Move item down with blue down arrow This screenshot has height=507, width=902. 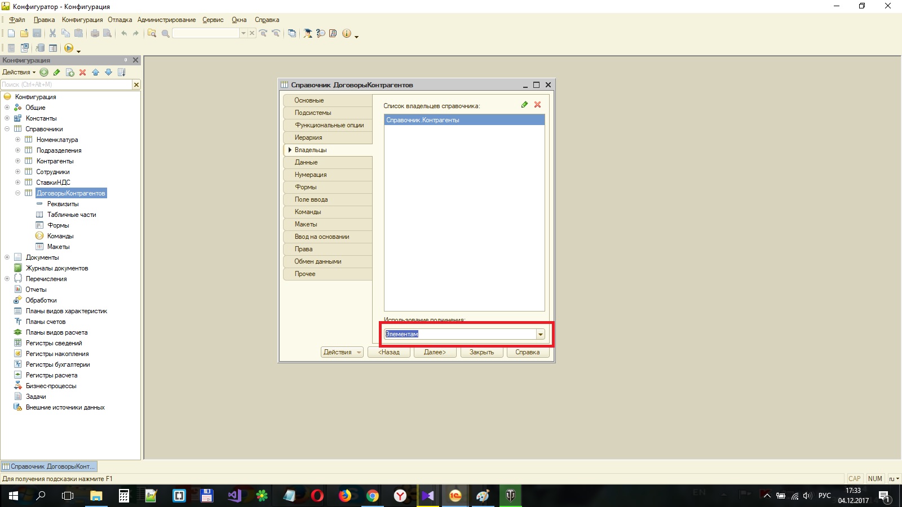tap(108, 72)
